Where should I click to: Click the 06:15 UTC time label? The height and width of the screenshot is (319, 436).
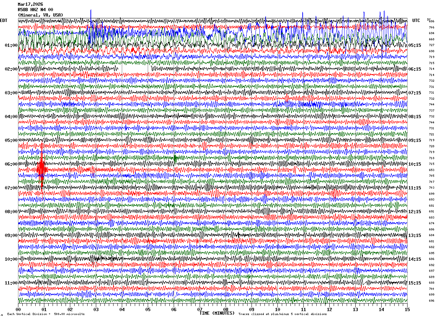coord(415,69)
